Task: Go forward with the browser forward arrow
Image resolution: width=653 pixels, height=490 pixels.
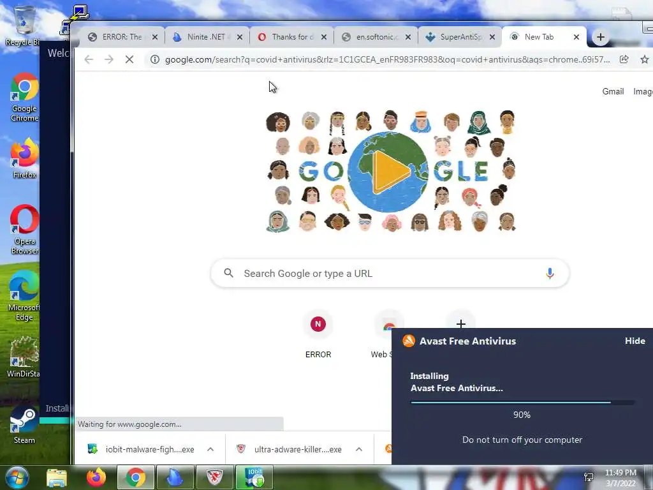Action: (109, 59)
